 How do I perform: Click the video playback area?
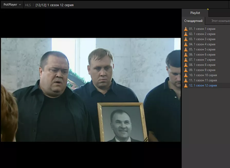(x=91, y=90)
